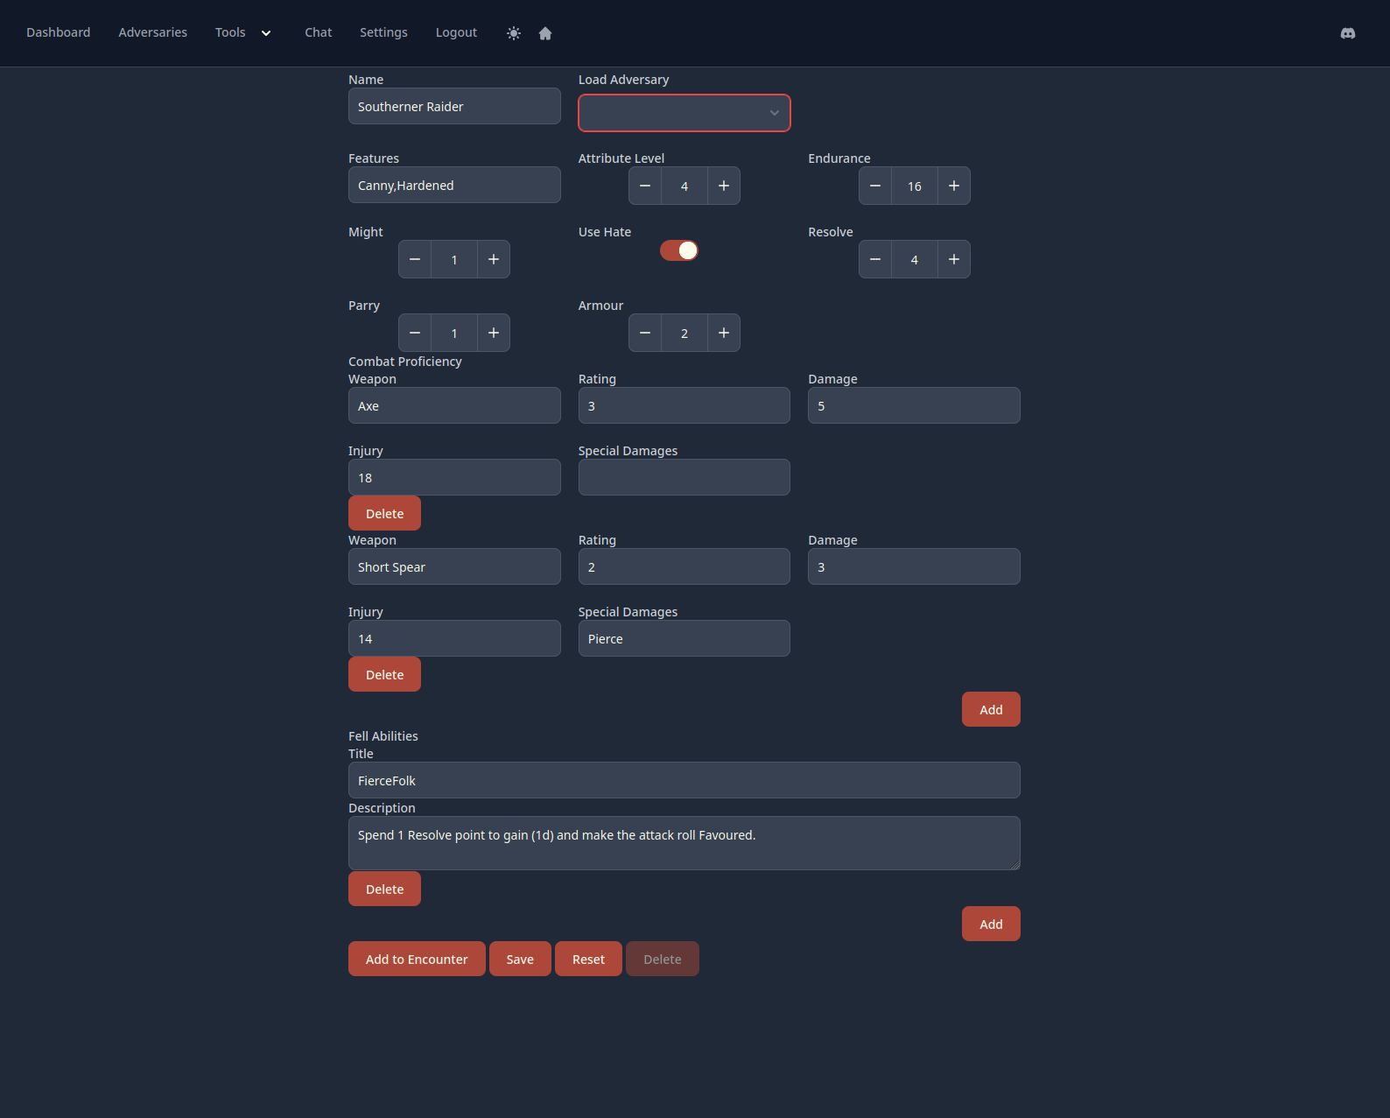
Task: Click Add to Encounter button
Action: [417, 959]
